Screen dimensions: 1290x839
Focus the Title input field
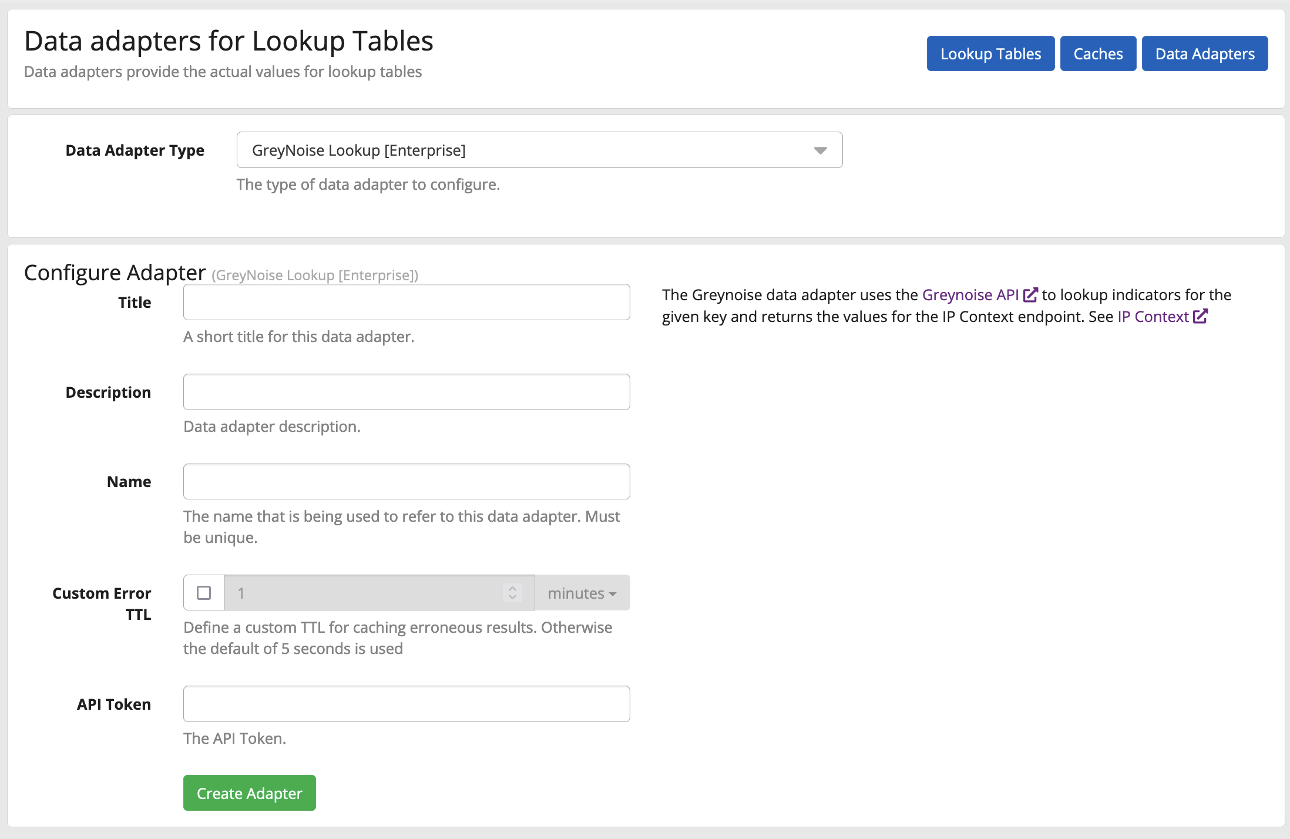click(x=407, y=303)
